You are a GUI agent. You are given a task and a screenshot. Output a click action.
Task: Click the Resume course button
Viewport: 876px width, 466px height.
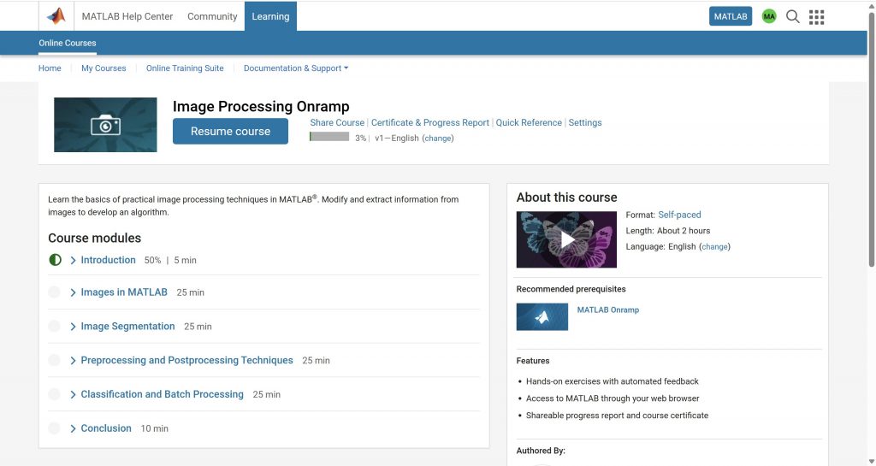(x=230, y=131)
